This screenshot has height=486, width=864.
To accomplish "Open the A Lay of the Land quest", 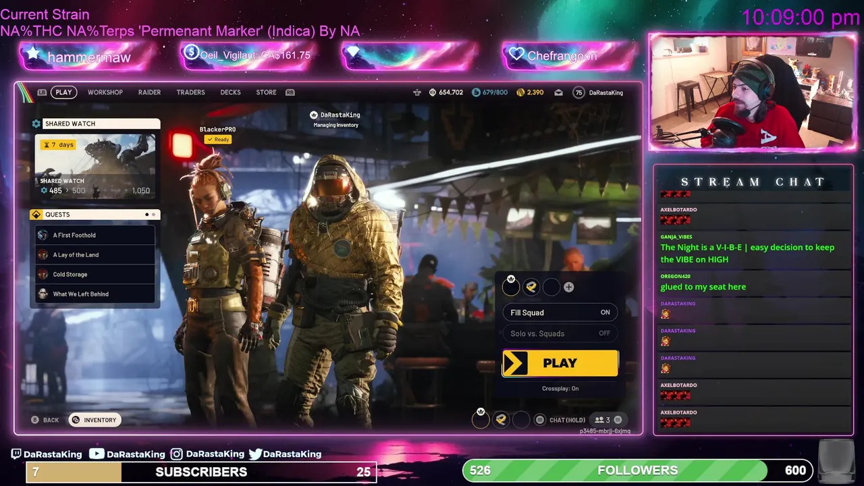I will 95,254.
